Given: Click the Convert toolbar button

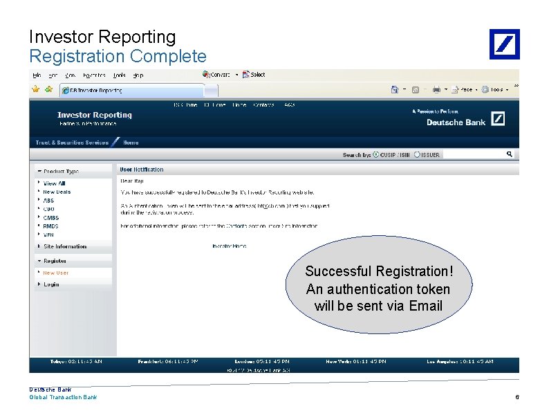Looking at the screenshot, I should 216,74.
